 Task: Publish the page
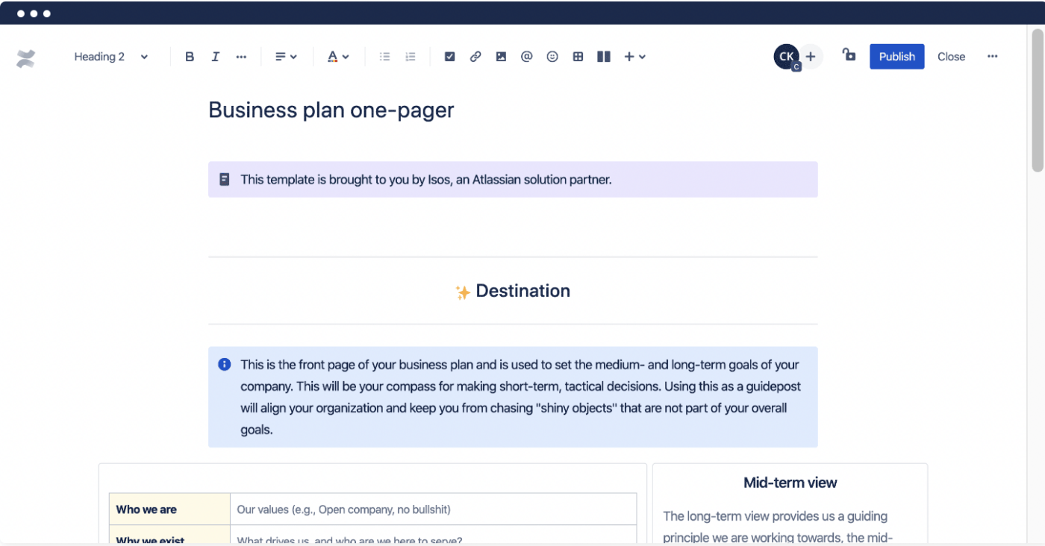[x=896, y=57]
